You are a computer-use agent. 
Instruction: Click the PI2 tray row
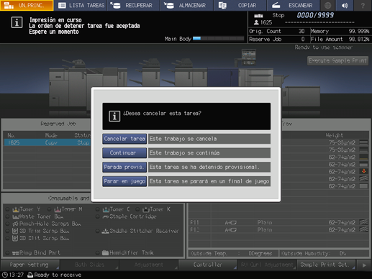[x=278, y=229]
